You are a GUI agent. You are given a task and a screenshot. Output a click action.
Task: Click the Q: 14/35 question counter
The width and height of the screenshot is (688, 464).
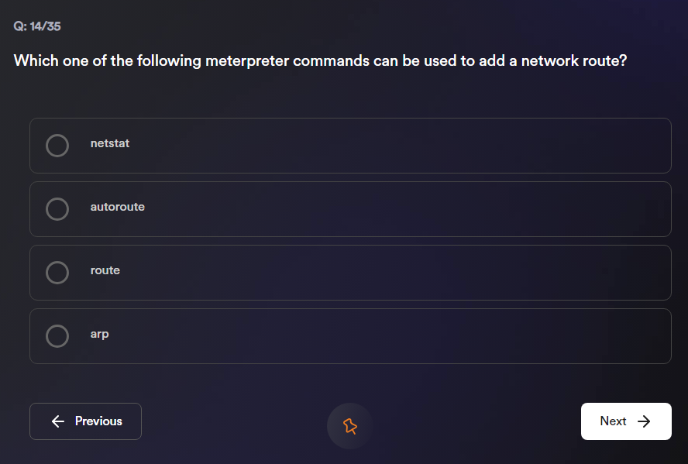[37, 26]
